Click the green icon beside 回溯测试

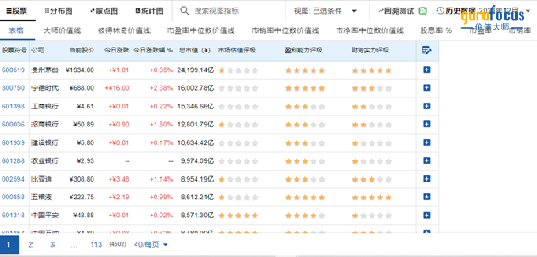[423, 11]
